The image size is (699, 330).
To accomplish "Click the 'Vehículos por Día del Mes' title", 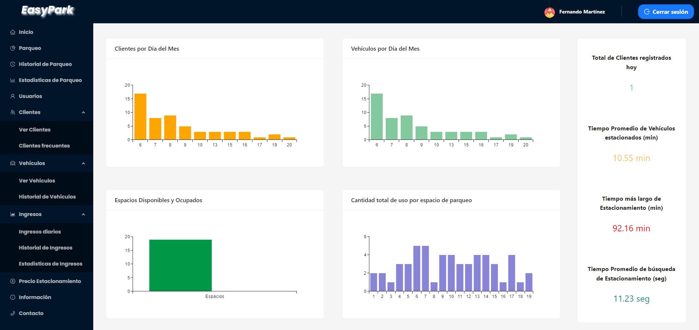I will tap(385, 48).
